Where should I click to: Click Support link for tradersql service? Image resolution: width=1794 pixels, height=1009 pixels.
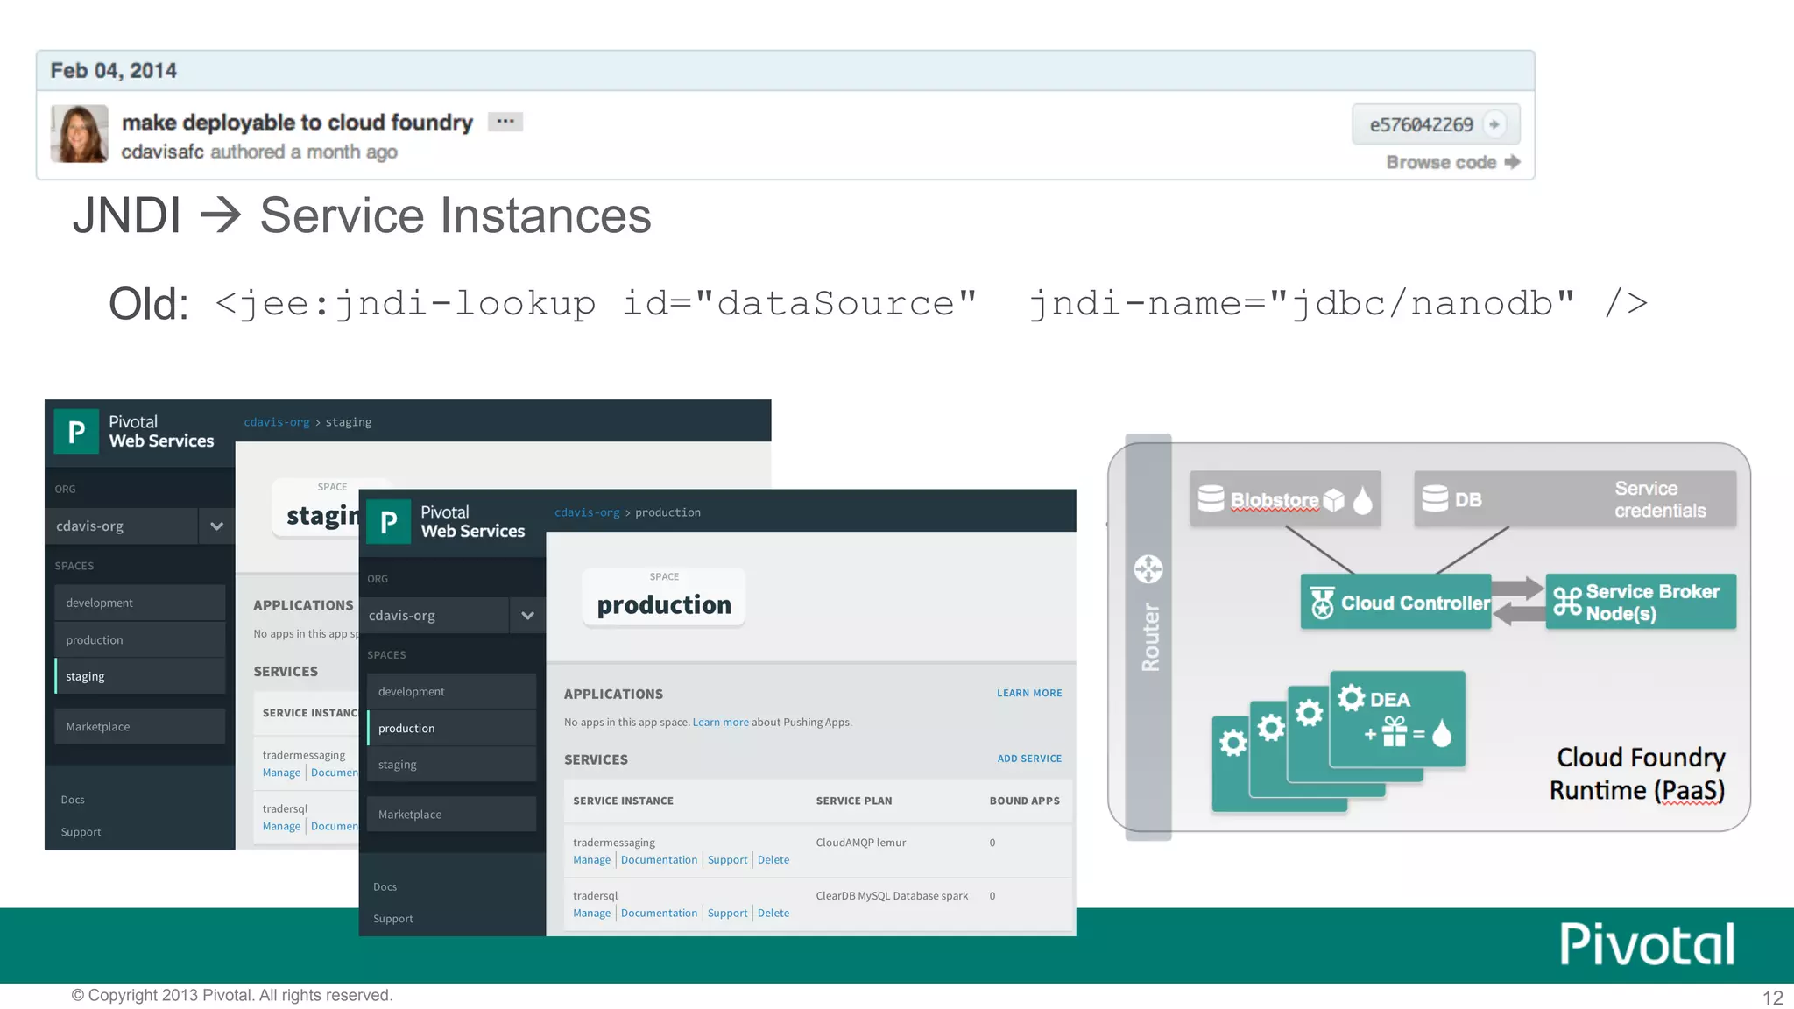point(727,913)
